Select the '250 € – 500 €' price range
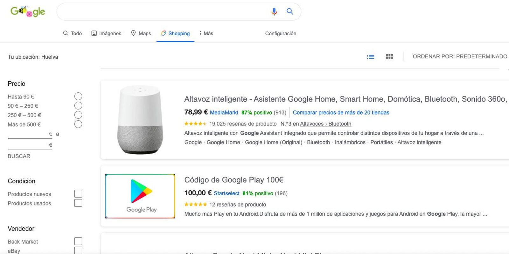 (x=78, y=115)
